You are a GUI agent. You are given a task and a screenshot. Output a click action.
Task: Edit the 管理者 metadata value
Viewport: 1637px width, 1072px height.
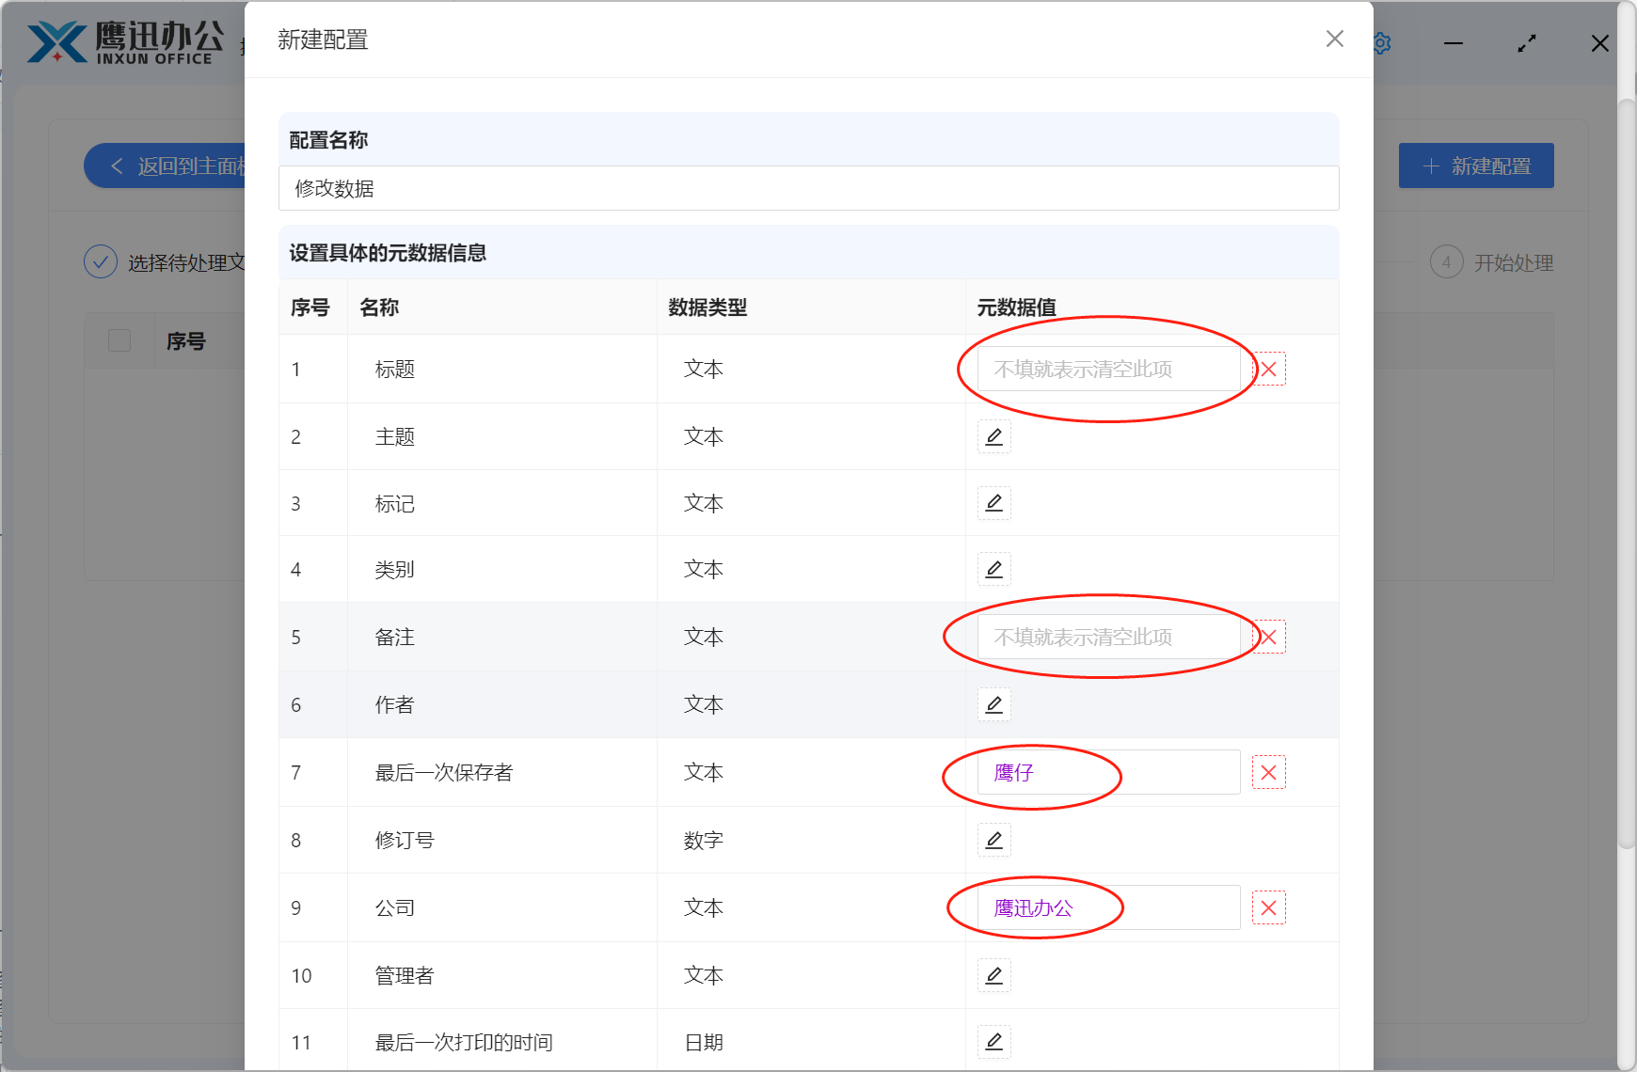(x=993, y=975)
